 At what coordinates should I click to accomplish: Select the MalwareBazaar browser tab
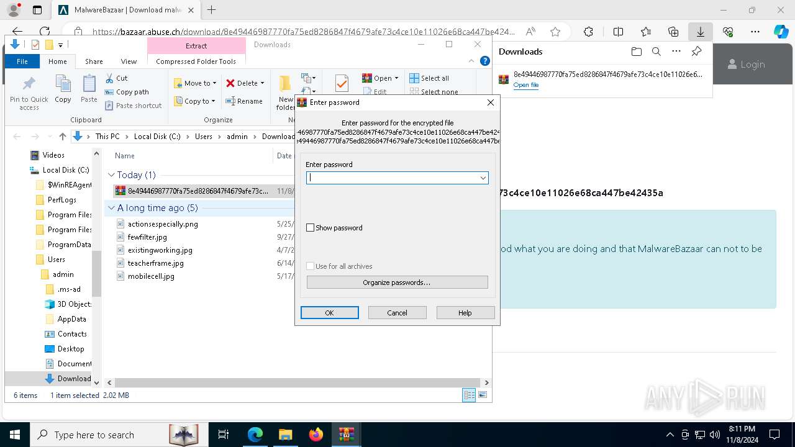pyautogui.click(x=127, y=10)
